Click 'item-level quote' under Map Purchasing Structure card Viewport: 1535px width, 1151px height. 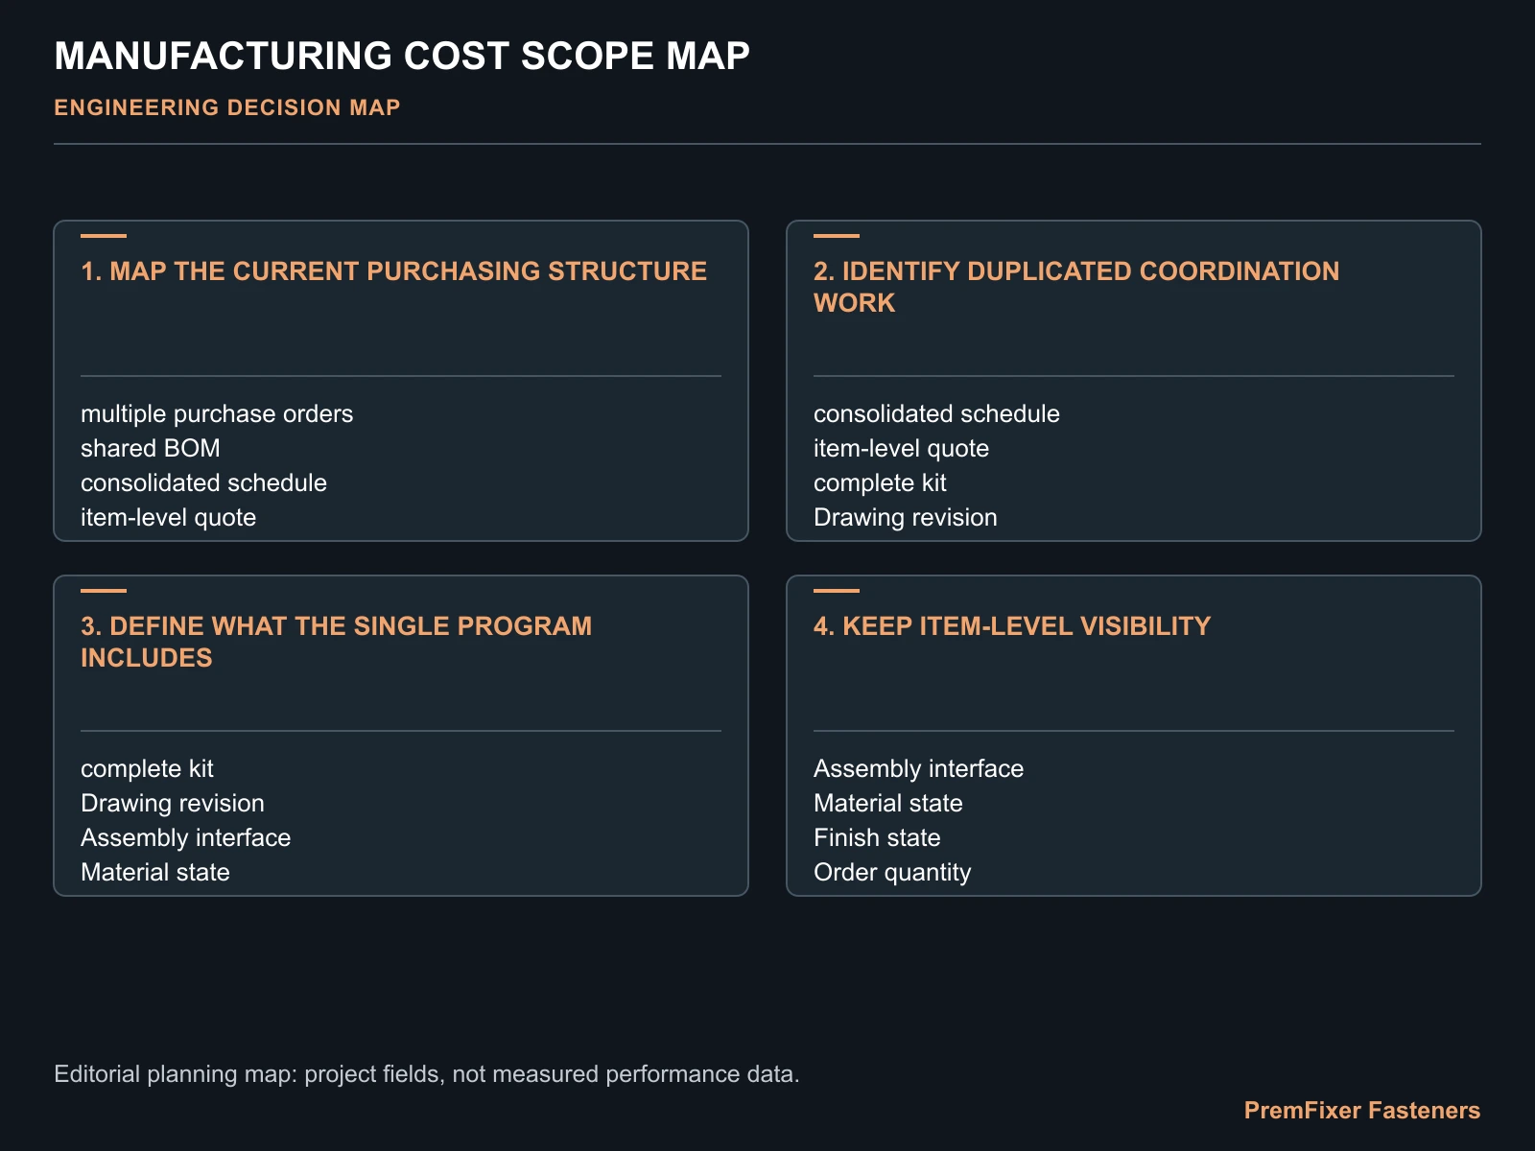[x=169, y=518]
